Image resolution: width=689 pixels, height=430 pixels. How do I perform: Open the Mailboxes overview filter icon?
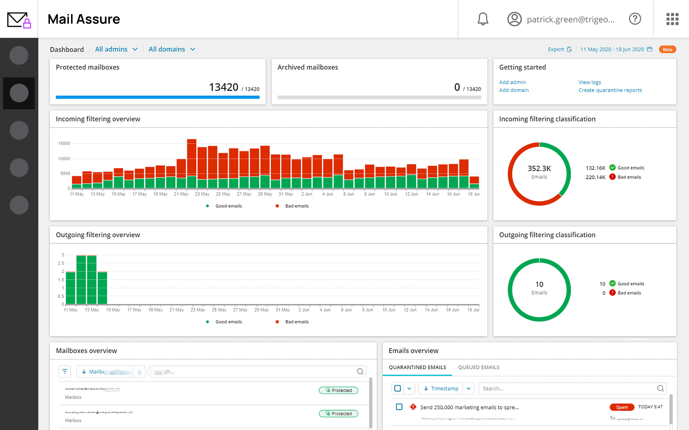click(x=65, y=372)
